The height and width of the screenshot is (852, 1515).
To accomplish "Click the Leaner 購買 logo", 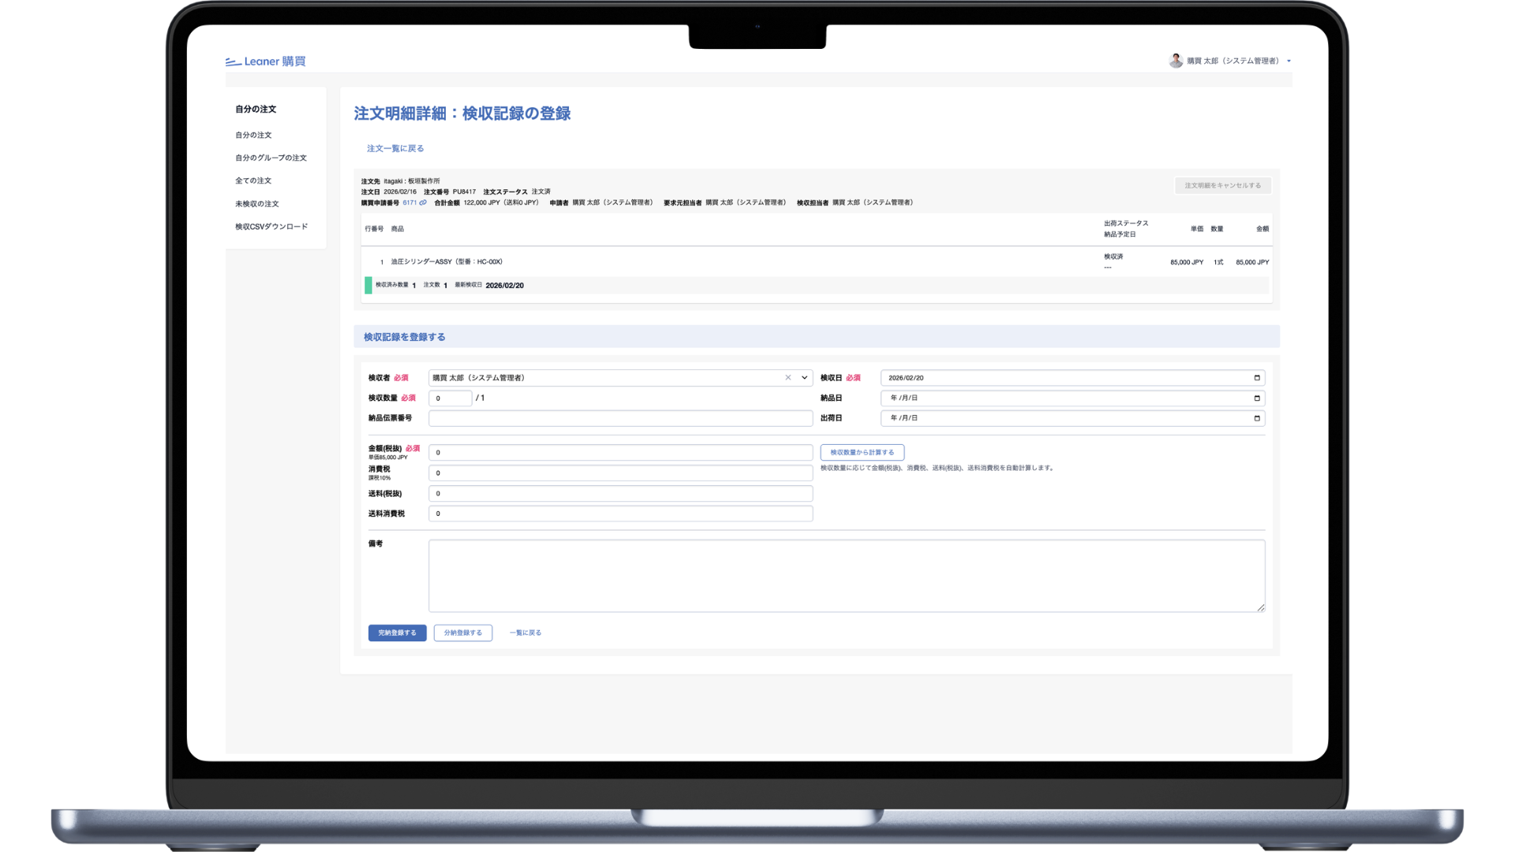I will pyautogui.click(x=267, y=61).
